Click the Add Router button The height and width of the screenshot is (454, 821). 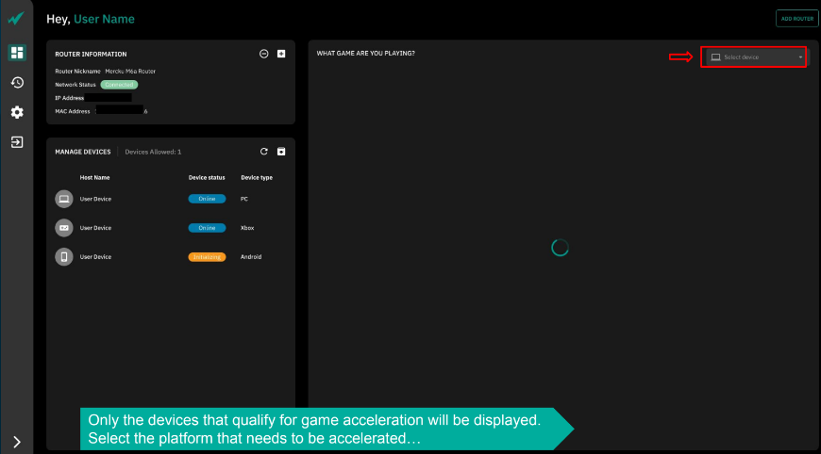pos(796,19)
